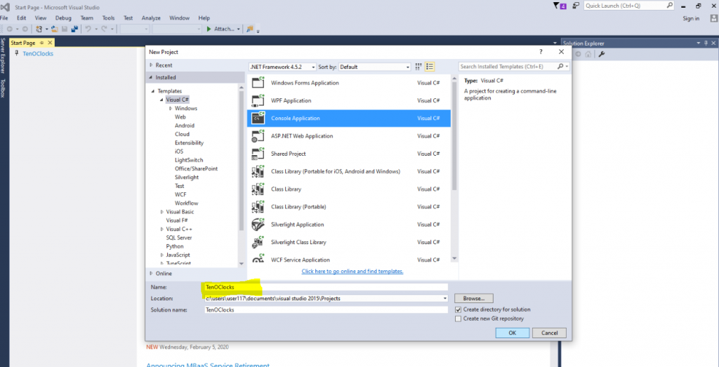Click the Open File toolbar icon

click(x=55, y=29)
